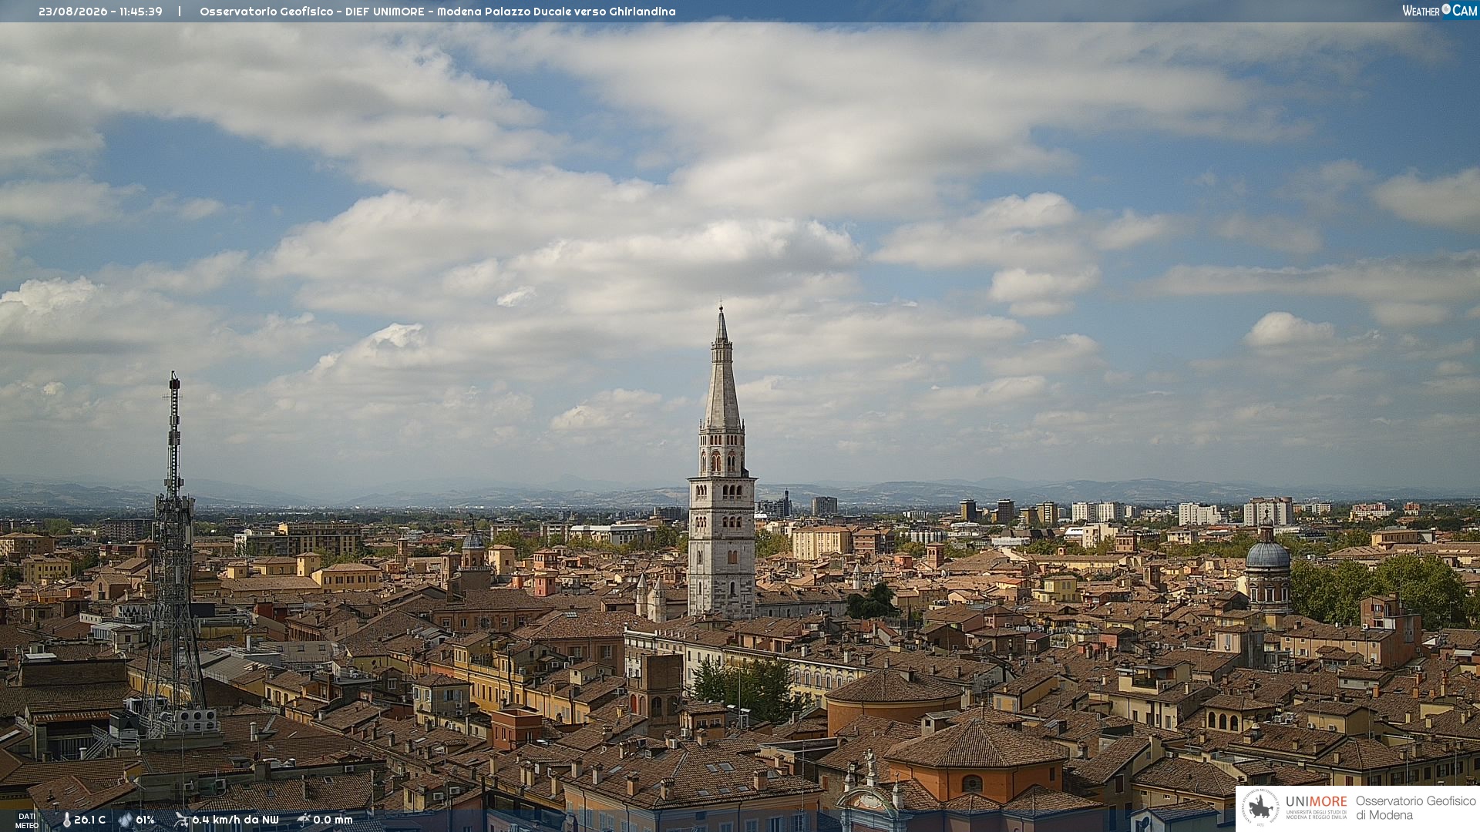The image size is (1480, 832).
Task: Click the 0.0 mm rainfall value
Action: coord(333,820)
